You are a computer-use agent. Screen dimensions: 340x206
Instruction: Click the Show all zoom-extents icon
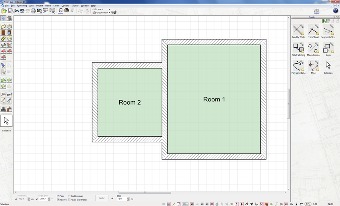52,11
